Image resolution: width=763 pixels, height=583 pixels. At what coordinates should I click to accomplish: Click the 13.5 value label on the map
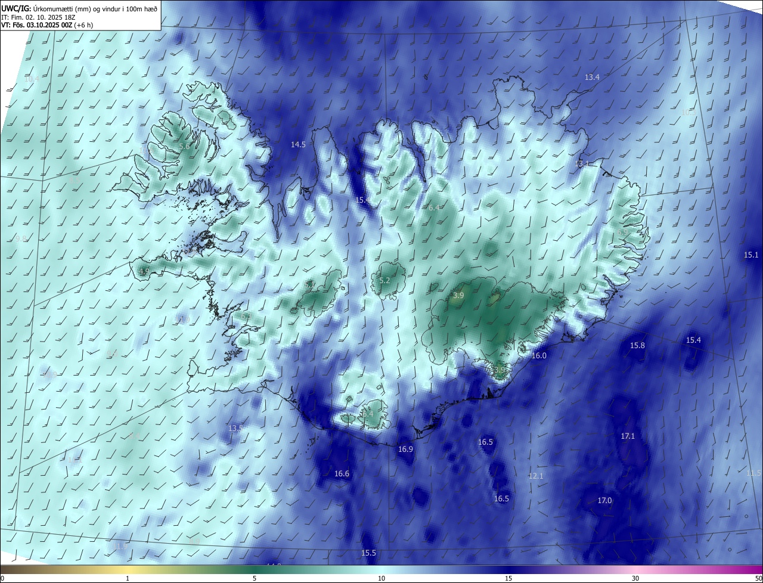pyautogui.click(x=235, y=428)
